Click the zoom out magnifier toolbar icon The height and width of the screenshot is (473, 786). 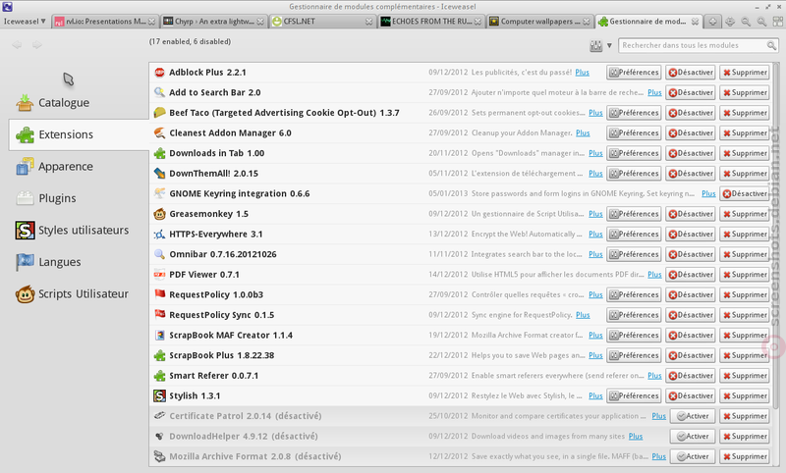tap(746, 22)
